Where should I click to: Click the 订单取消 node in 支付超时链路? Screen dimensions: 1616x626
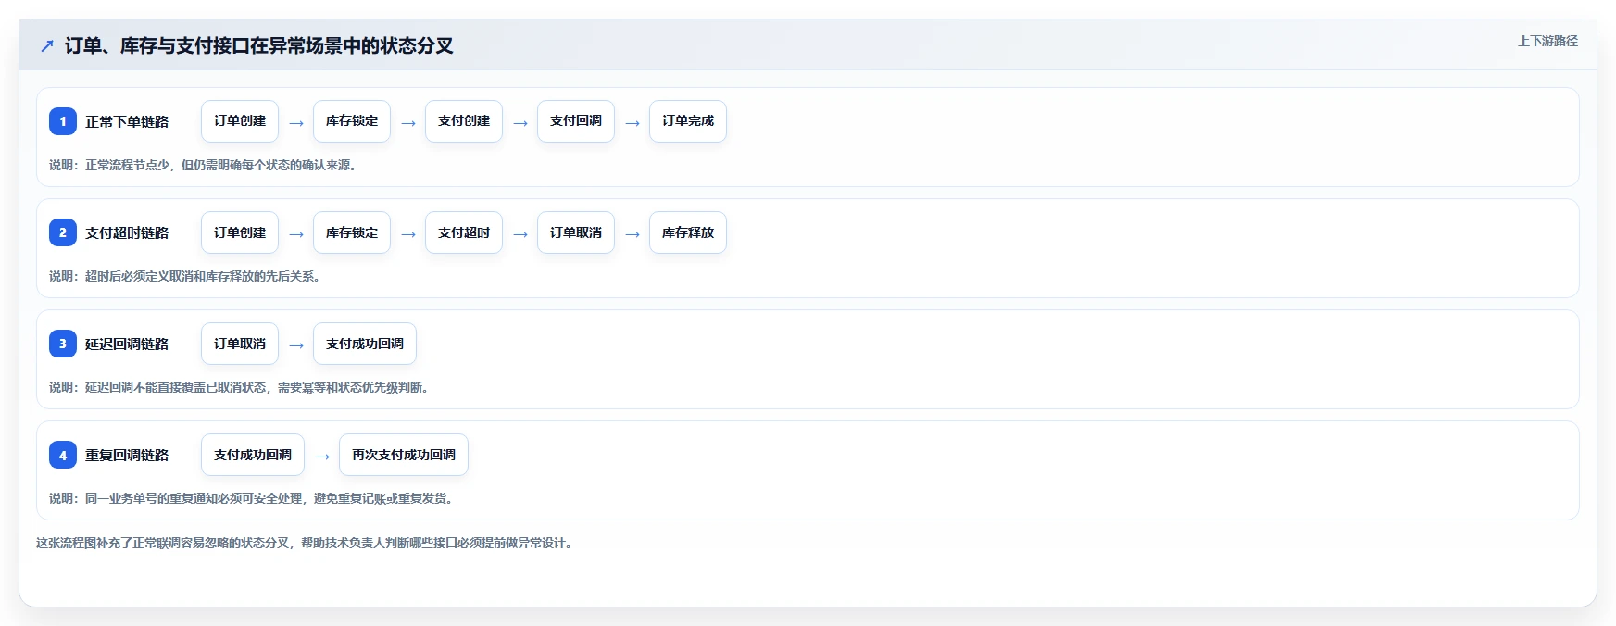(576, 232)
